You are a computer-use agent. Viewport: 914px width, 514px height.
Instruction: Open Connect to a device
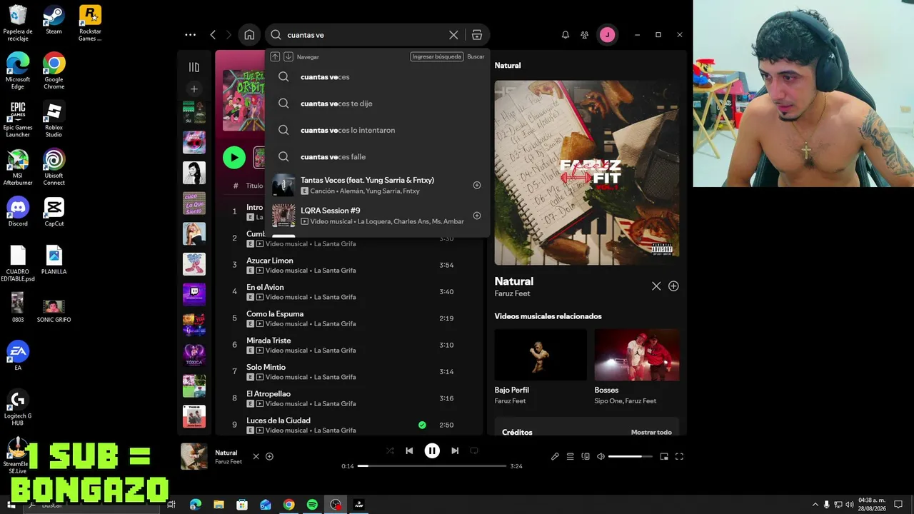(x=586, y=456)
